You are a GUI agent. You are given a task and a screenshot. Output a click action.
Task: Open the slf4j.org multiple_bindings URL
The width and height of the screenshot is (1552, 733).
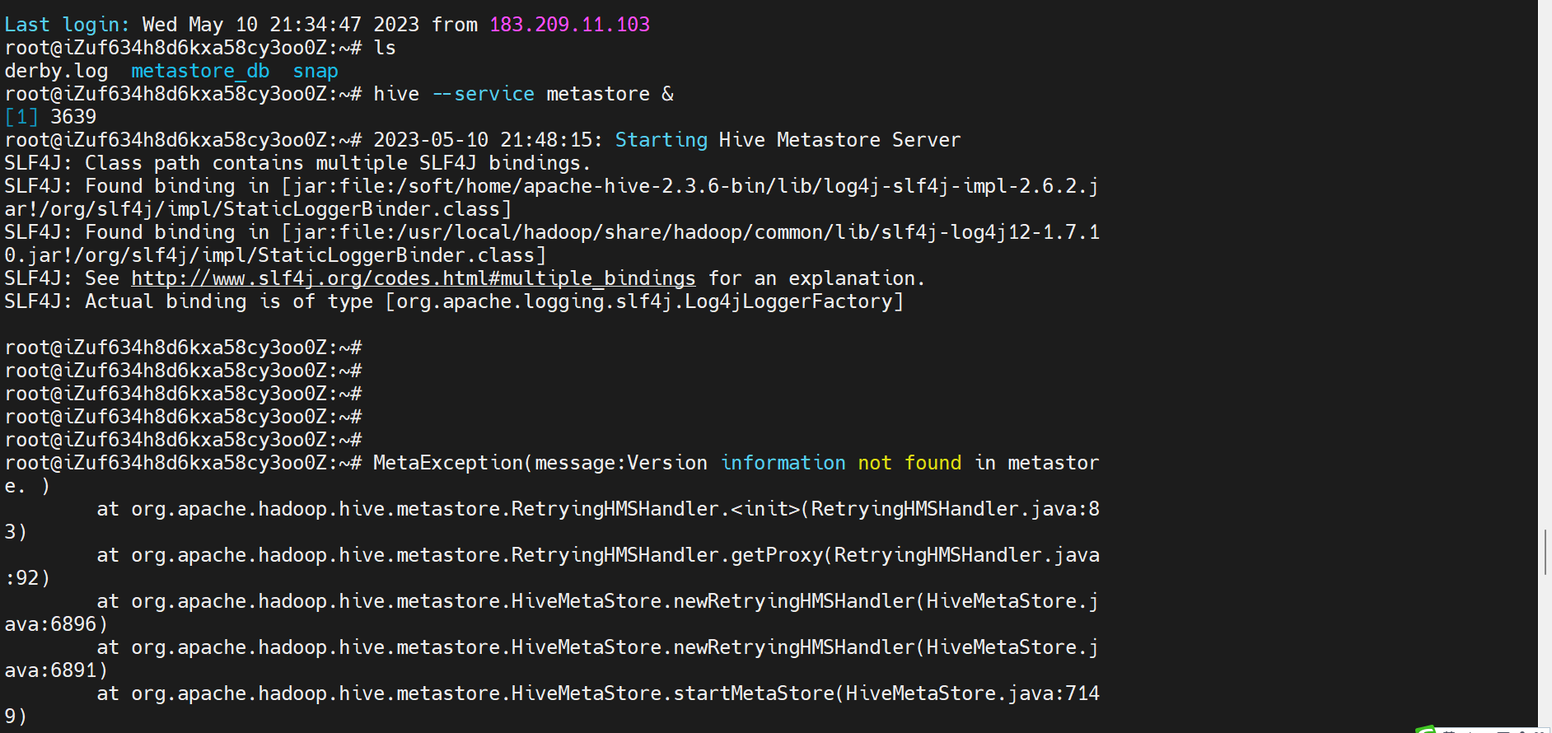[414, 278]
